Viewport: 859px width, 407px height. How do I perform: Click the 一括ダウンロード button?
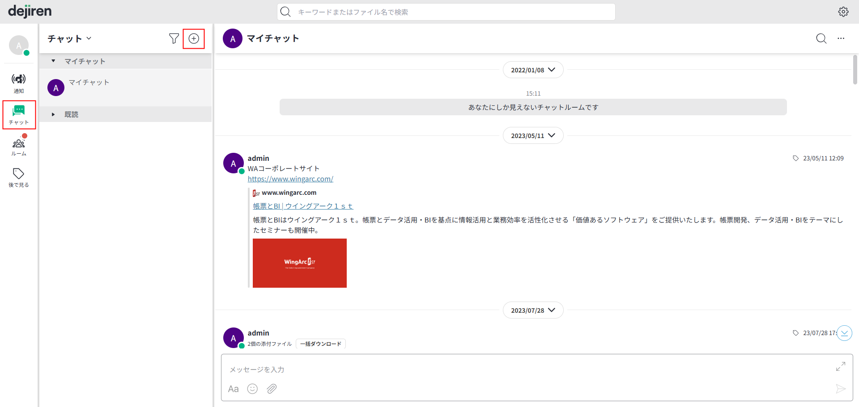pyautogui.click(x=320, y=344)
